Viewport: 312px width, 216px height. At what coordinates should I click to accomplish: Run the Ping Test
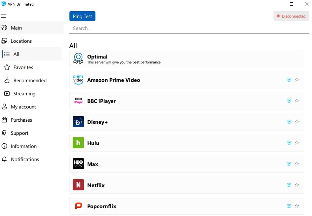(x=82, y=16)
